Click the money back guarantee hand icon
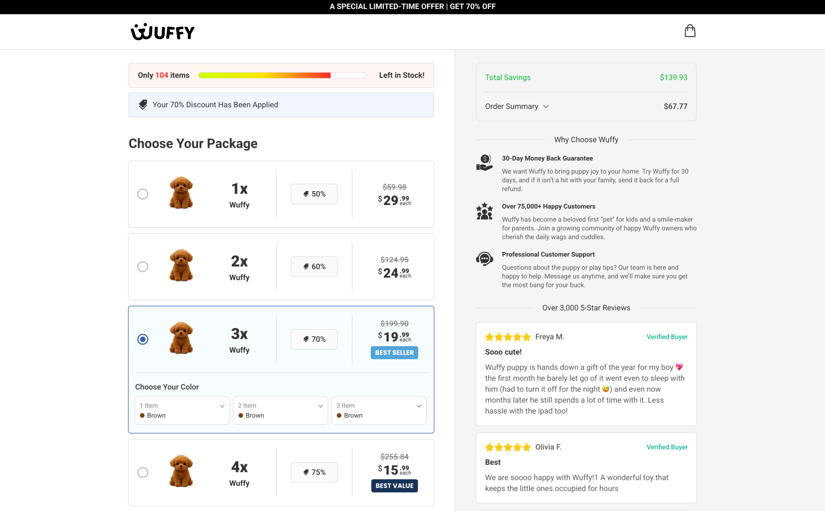 (x=484, y=163)
